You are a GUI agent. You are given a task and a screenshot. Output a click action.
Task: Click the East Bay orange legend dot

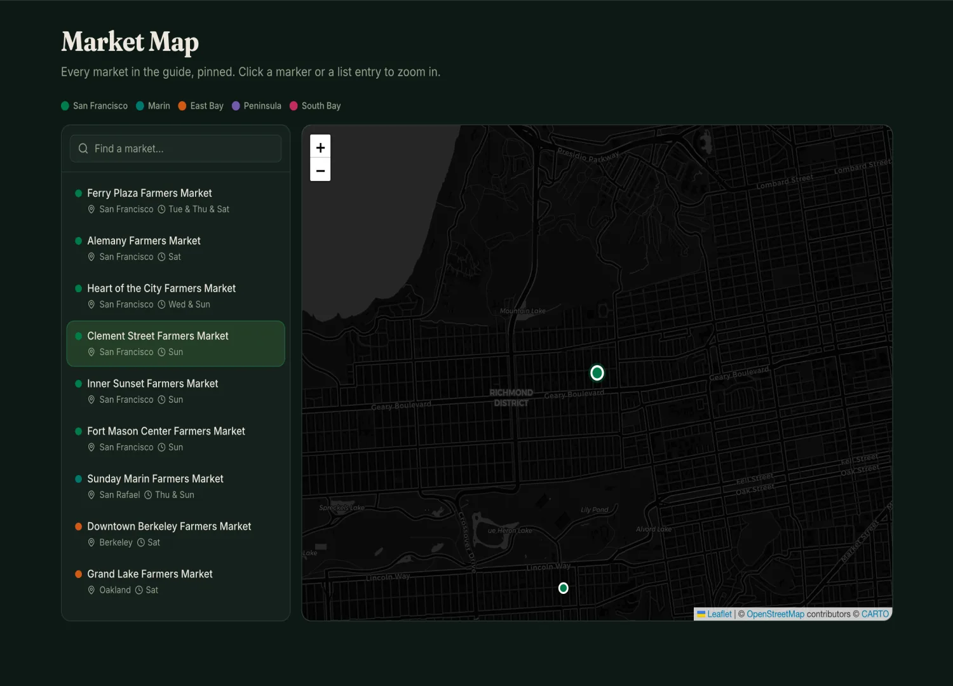(x=182, y=106)
